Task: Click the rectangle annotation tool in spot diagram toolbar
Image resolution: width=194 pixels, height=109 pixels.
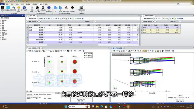Action: tap(44, 51)
